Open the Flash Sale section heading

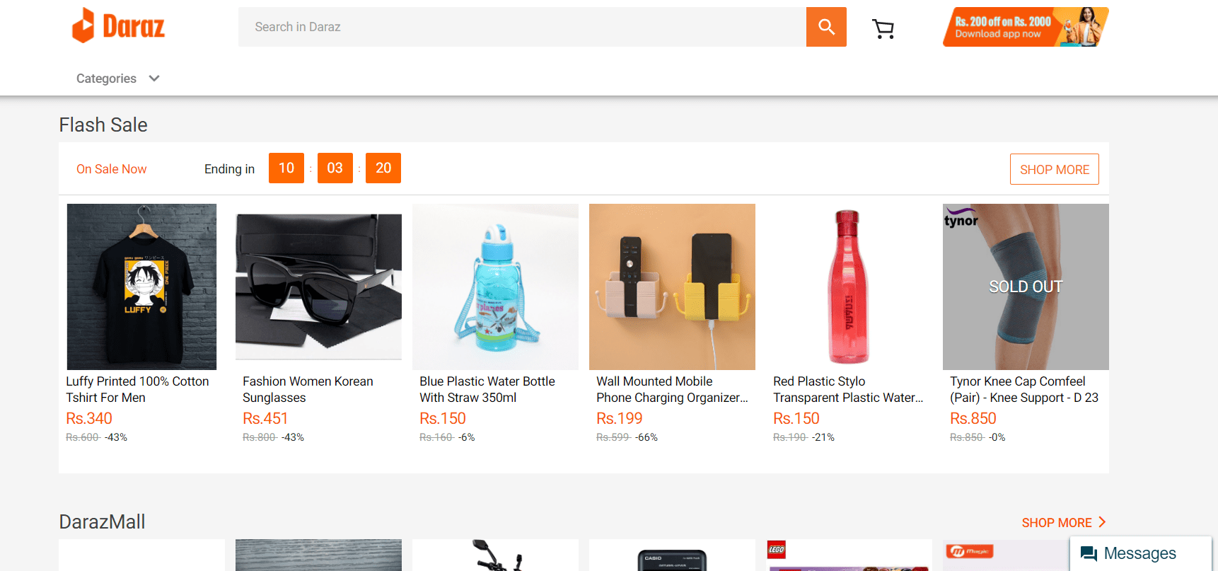pos(103,125)
